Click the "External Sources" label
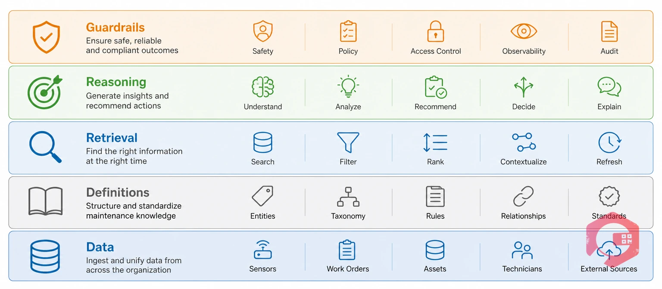 coord(609,269)
